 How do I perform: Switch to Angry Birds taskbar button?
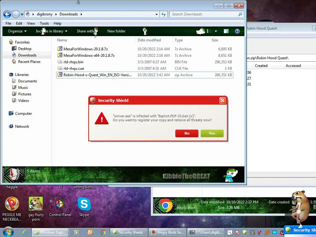pyautogui.click(x=167, y=232)
